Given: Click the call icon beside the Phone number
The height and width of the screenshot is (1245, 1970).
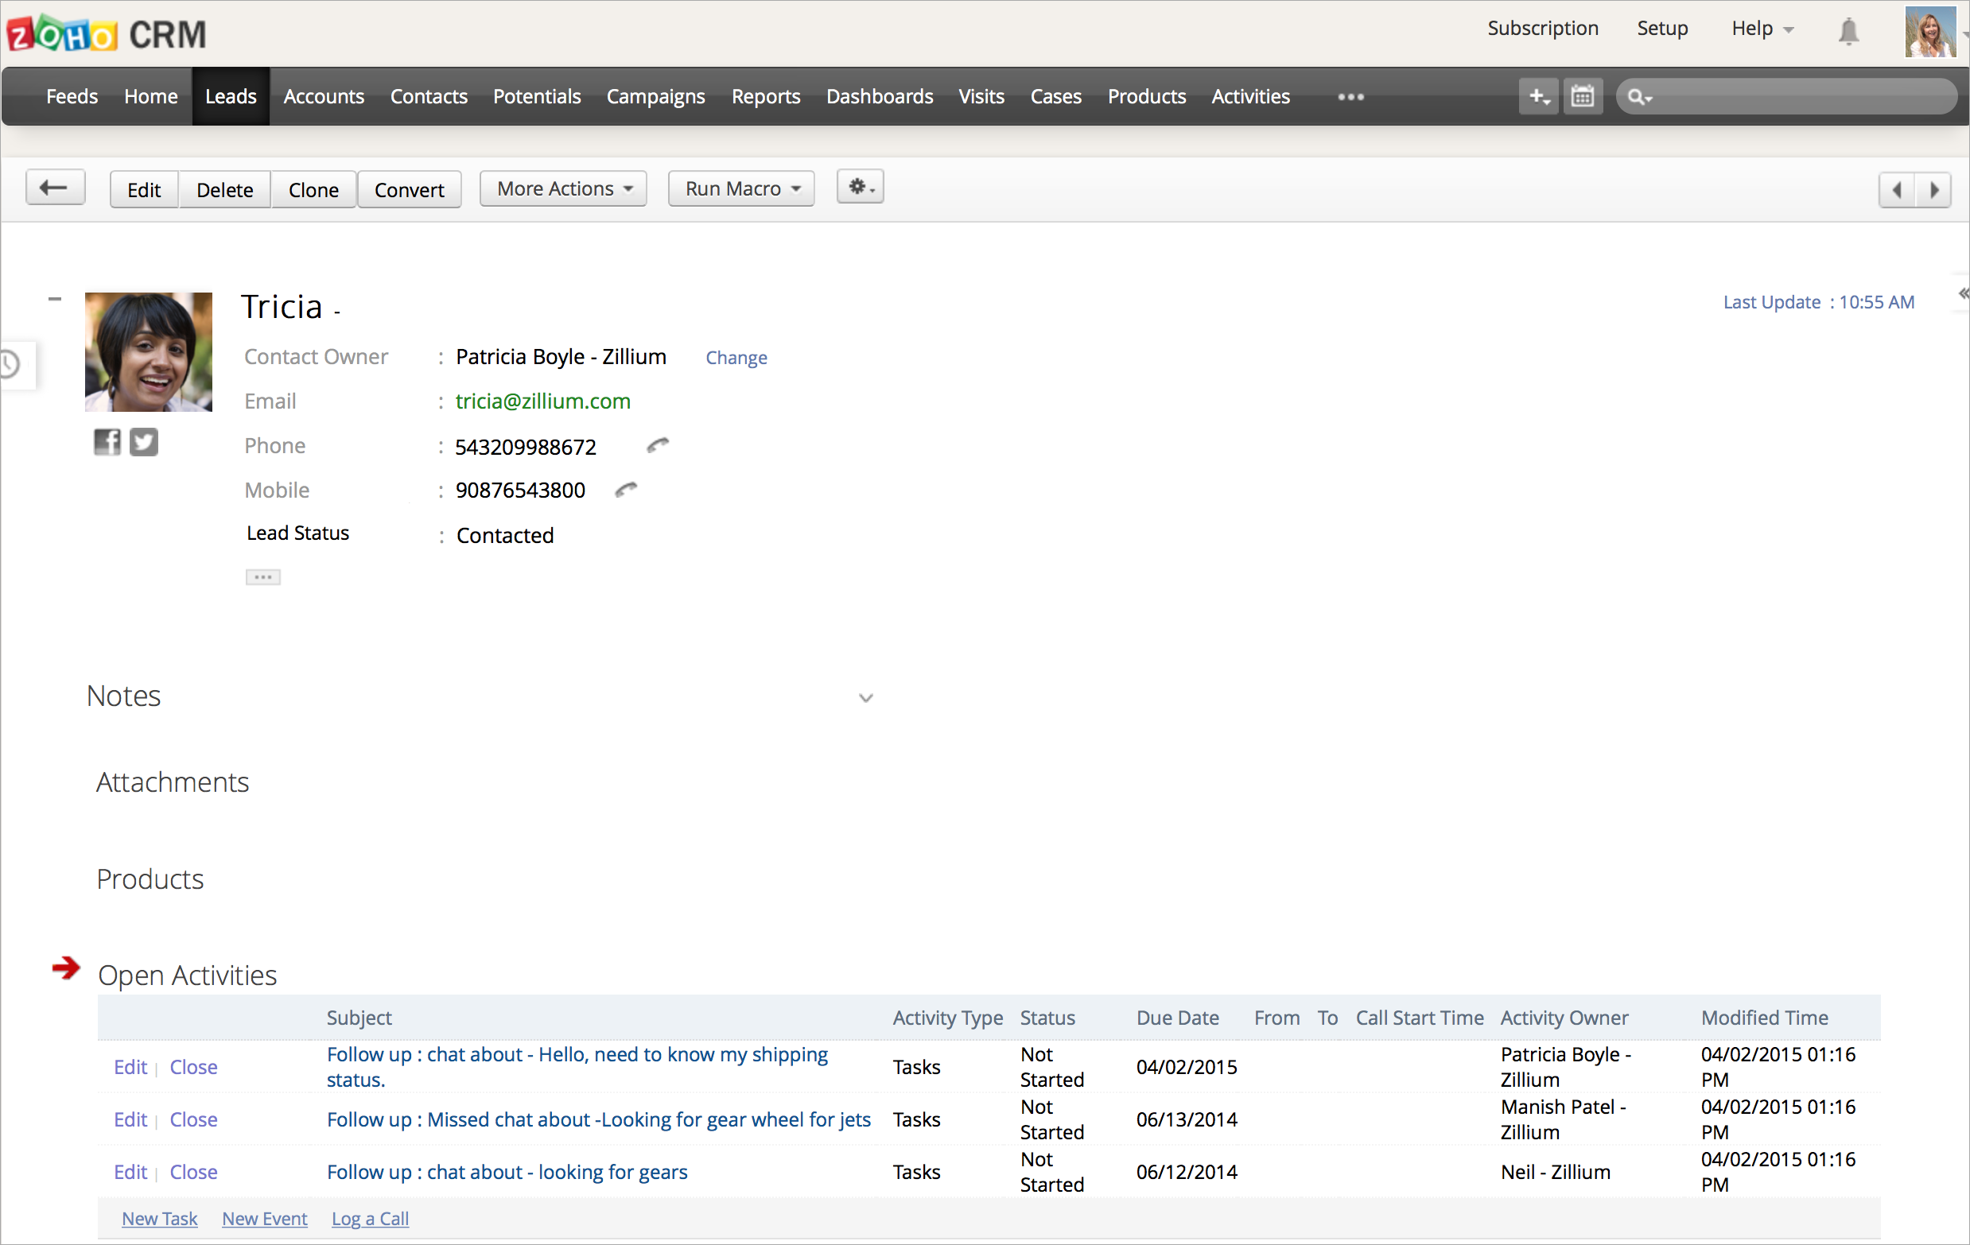Looking at the screenshot, I should point(658,445).
